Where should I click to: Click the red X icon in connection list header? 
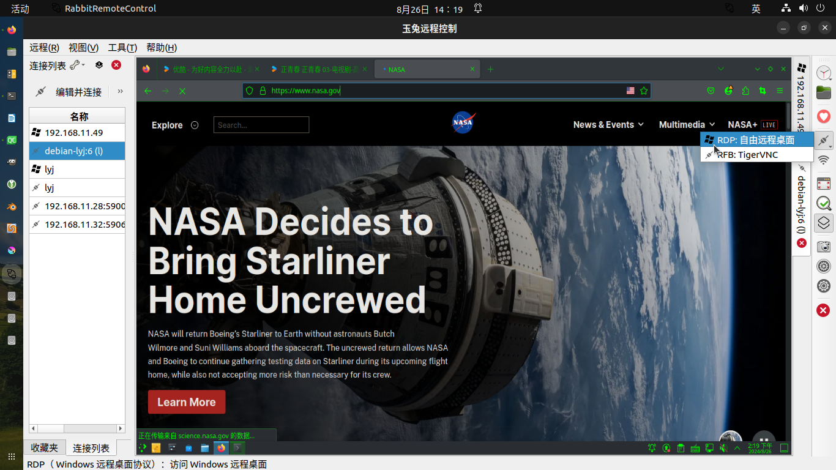[116, 65]
